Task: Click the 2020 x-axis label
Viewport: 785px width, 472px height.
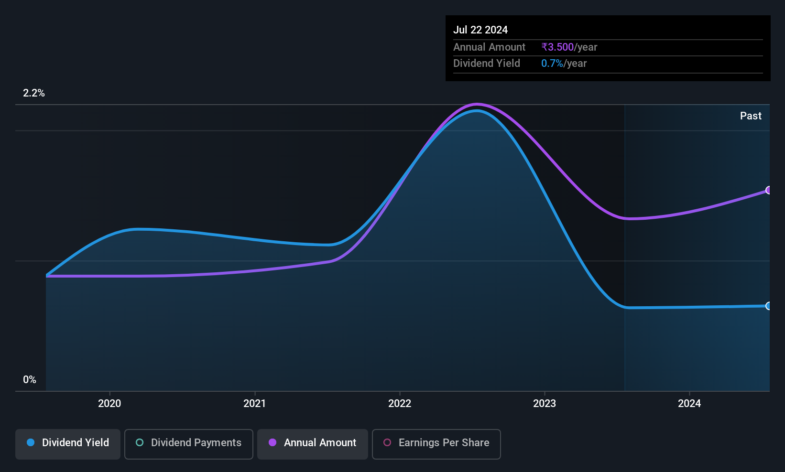Action: (x=109, y=404)
